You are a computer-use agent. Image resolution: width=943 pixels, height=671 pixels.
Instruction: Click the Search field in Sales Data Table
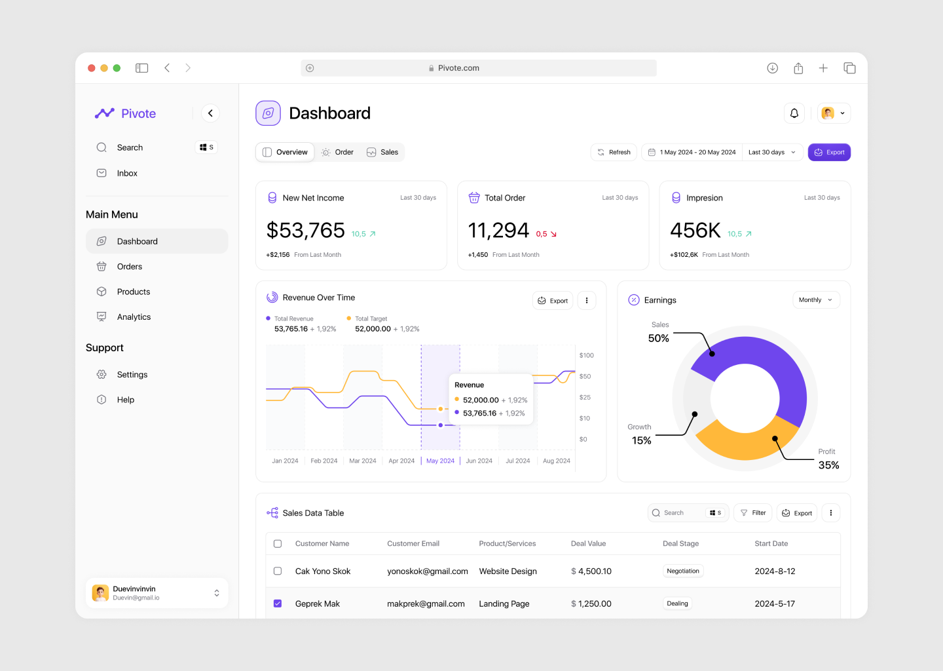pyautogui.click(x=678, y=512)
